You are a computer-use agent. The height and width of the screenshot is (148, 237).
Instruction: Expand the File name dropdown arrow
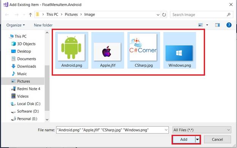(166, 130)
